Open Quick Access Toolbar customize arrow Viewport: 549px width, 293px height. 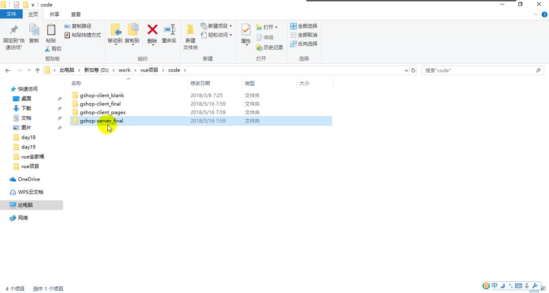coord(33,5)
